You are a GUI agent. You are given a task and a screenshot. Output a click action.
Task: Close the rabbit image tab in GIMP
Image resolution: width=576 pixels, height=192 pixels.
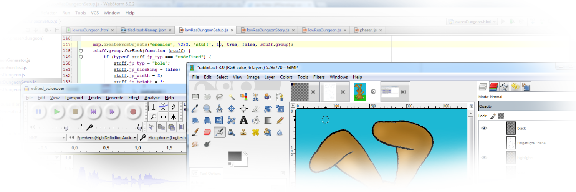[x=373, y=92]
